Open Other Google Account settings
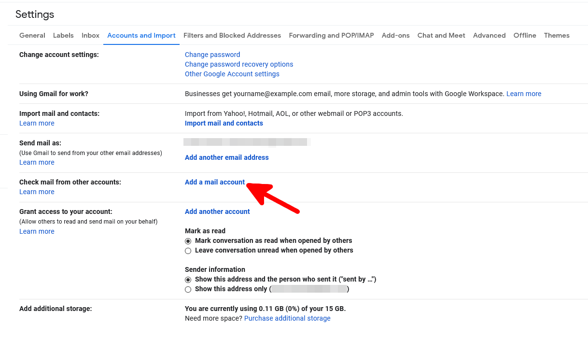 (232, 74)
